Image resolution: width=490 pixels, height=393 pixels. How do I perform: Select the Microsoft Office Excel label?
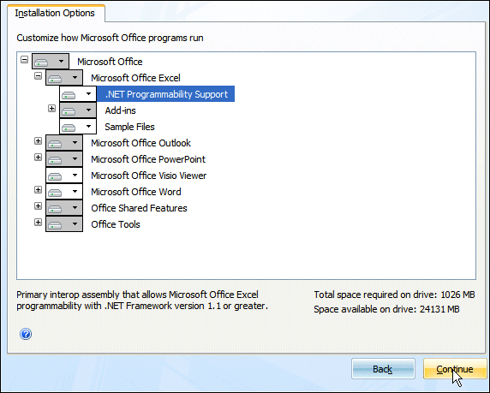point(135,78)
